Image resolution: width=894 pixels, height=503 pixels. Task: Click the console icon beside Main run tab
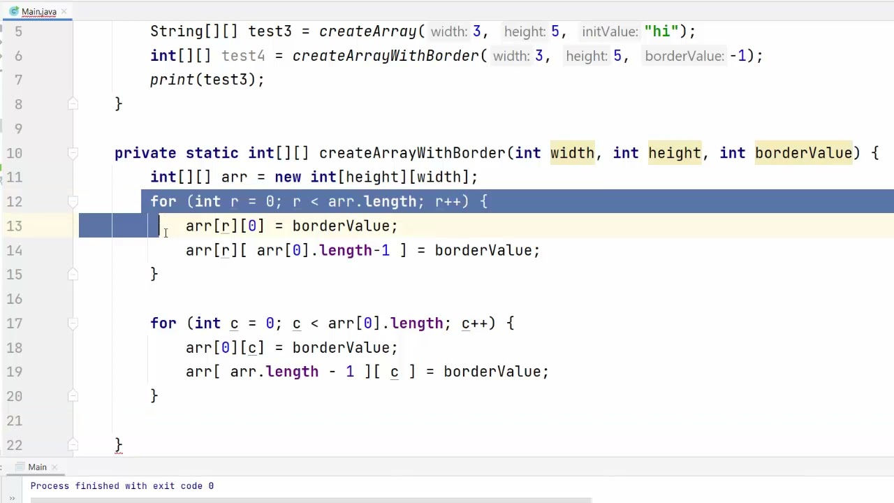(19, 467)
